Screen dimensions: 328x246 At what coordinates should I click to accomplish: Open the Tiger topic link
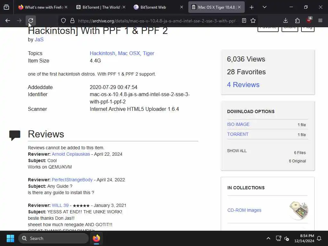click(x=149, y=53)
